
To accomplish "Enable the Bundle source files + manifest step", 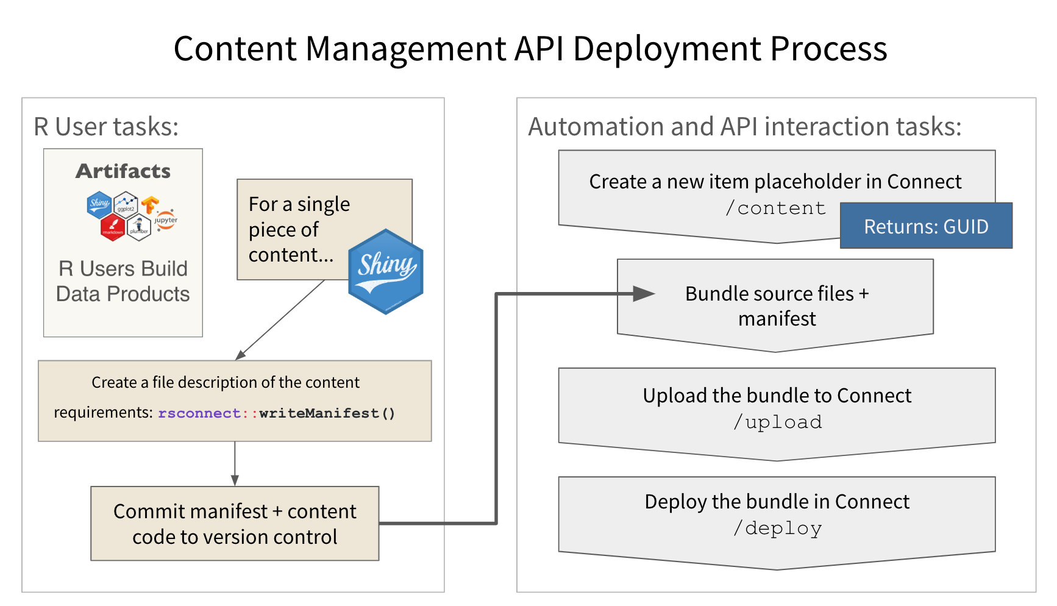I will coord(777,305).
